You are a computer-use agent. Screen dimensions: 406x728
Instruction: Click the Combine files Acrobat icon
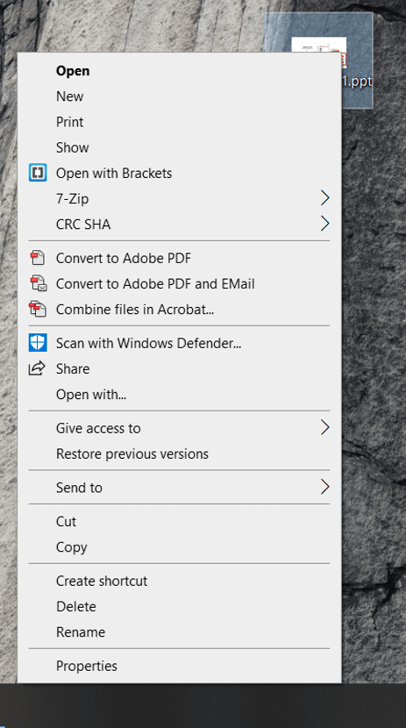pos(38,309)
